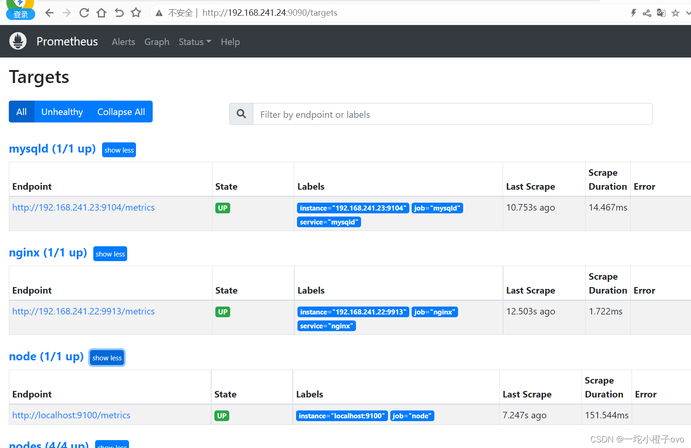Click the service="mysqld" label badge
Image resolution: width=691 pixels, height=448 pixels.
click(329, 222)
